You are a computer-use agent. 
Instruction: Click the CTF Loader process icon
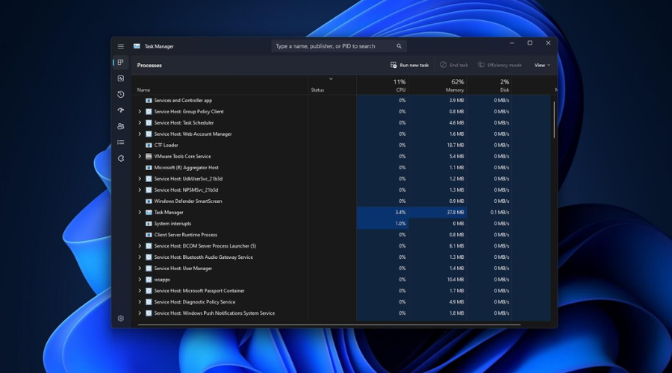(149, 145)
